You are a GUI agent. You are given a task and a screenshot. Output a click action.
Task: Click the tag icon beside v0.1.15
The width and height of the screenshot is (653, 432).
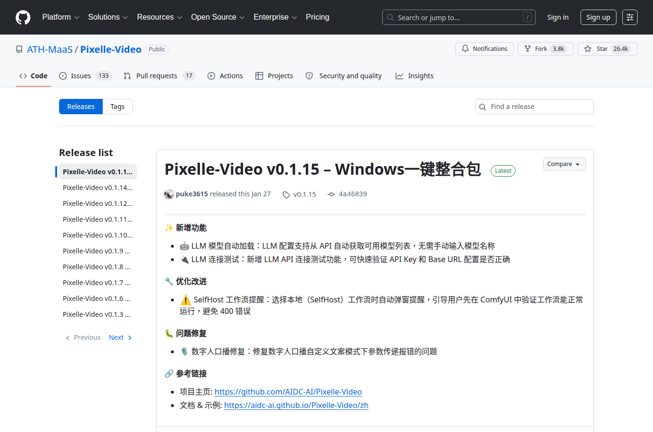286,195
